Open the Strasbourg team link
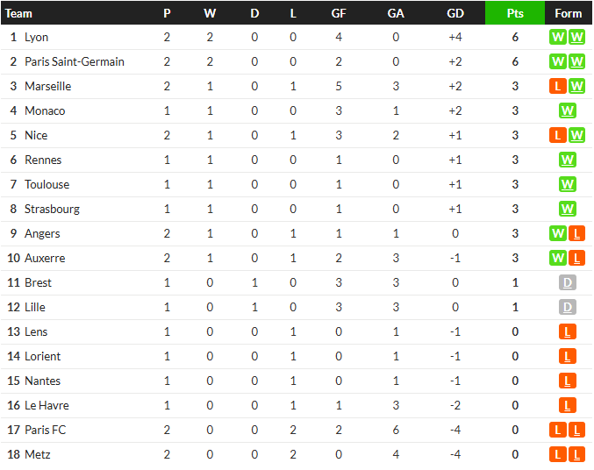 52,209
